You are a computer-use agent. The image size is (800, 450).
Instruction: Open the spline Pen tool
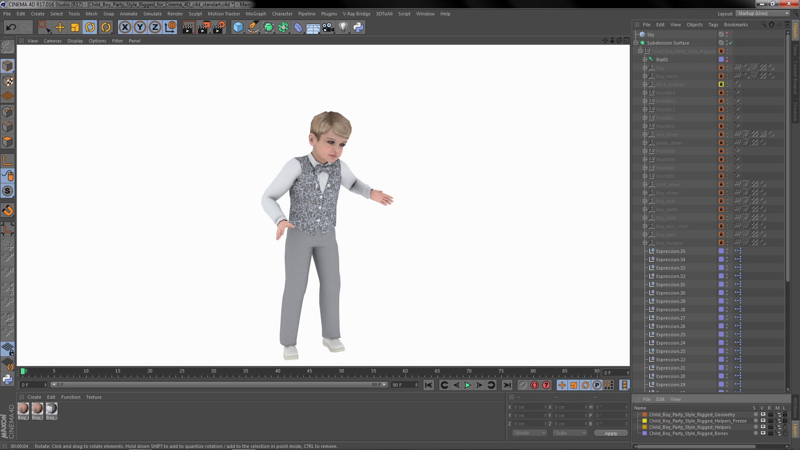point(253,27)
